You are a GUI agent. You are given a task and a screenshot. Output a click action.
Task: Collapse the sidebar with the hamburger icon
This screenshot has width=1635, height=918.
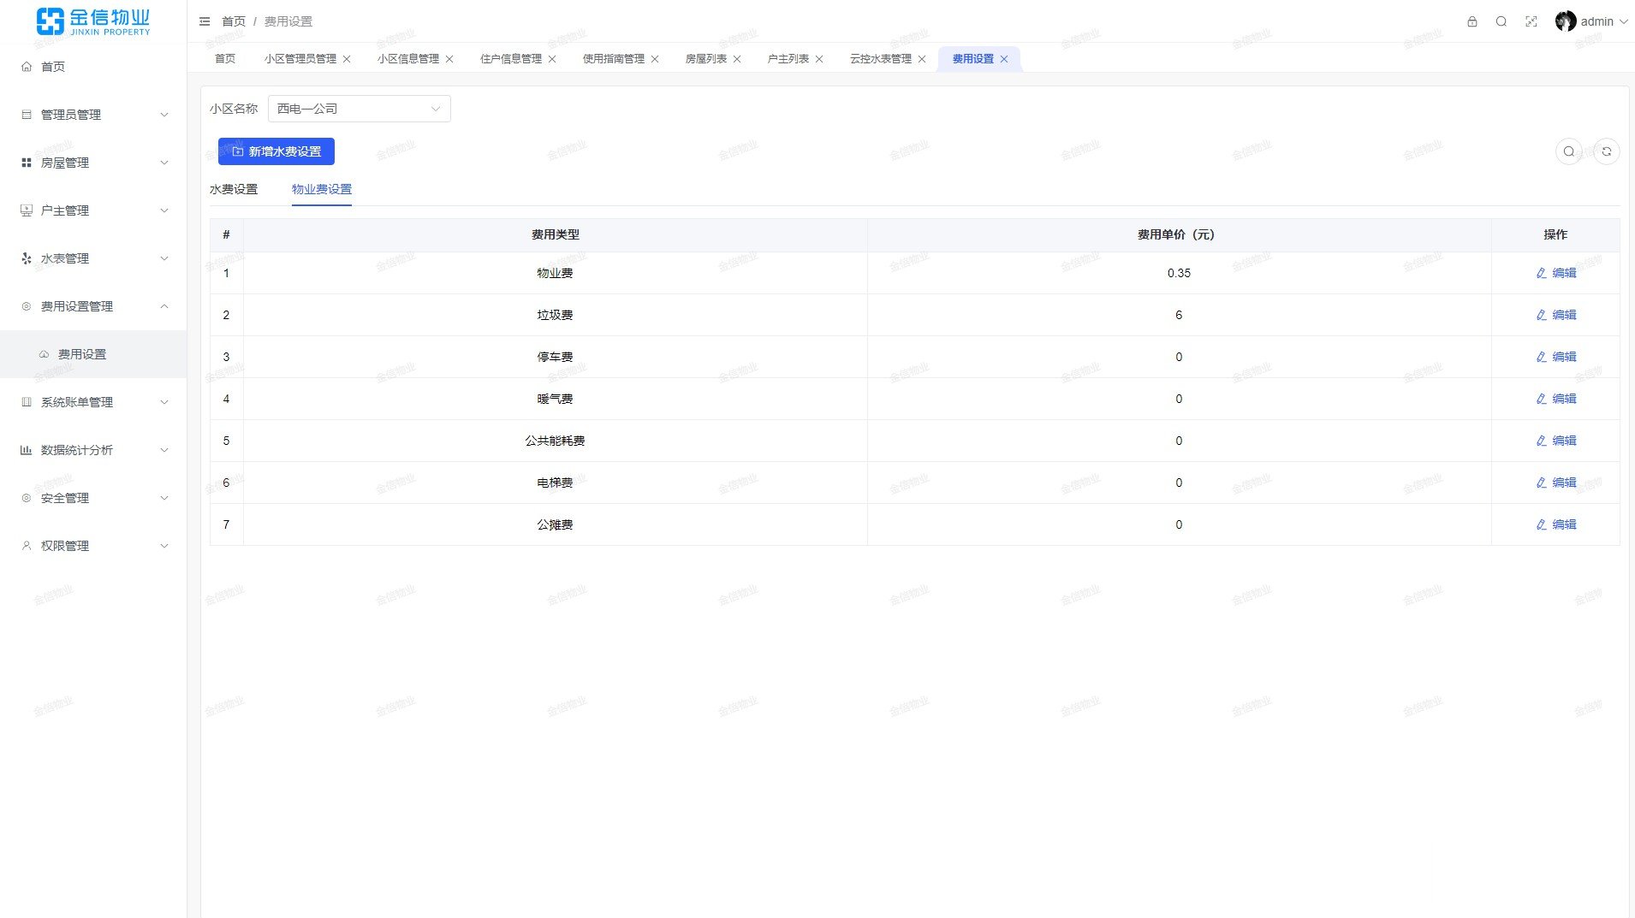205,21
